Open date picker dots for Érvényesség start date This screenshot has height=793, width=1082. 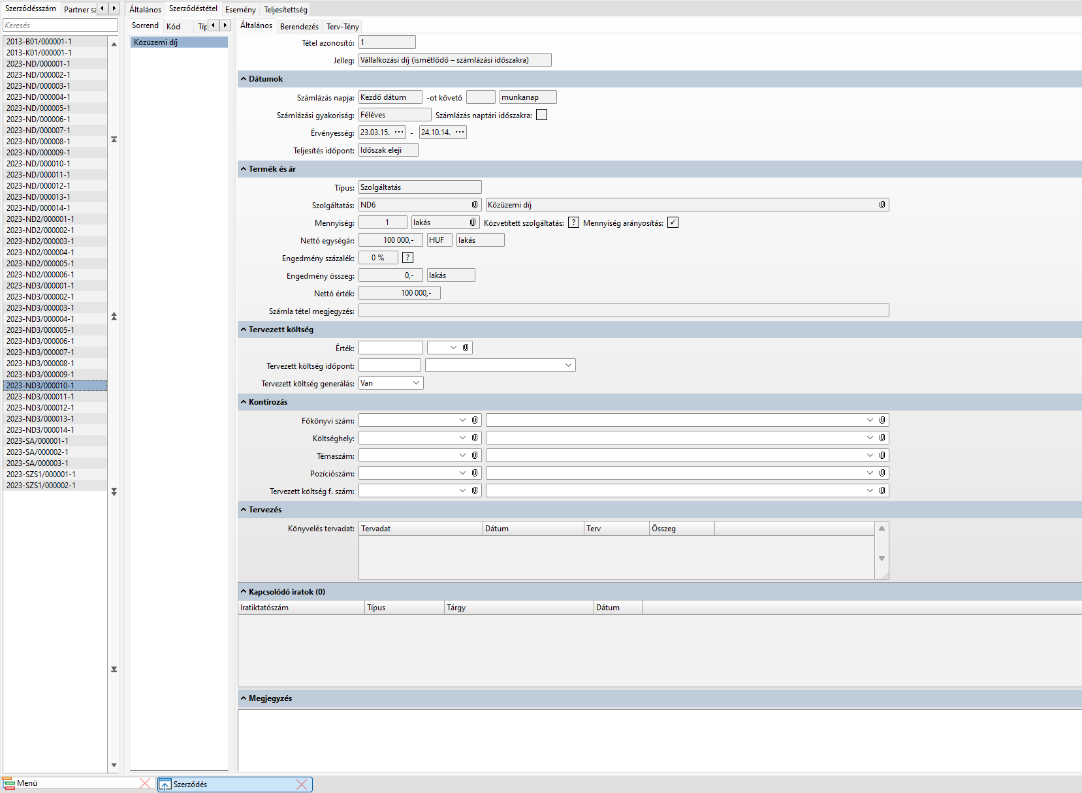(399, 132)
